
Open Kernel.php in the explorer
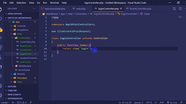pyautogui.click(x=24, y=70)
